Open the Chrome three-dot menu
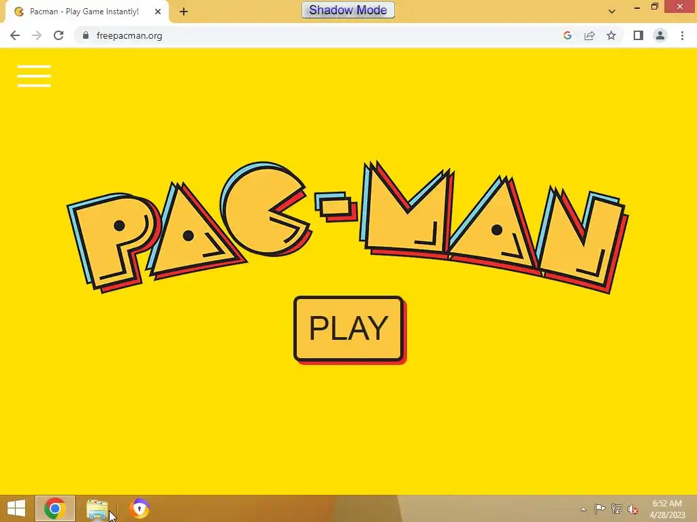Screen dimensions: 697x522 coord(682,35)
